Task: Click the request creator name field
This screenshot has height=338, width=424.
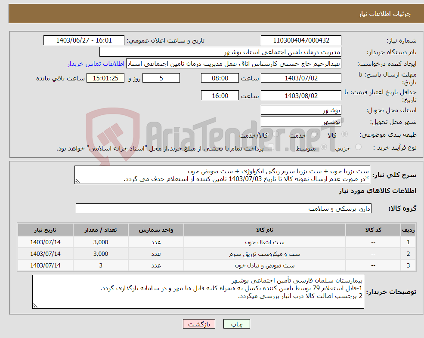Action: tap(234, 64)
